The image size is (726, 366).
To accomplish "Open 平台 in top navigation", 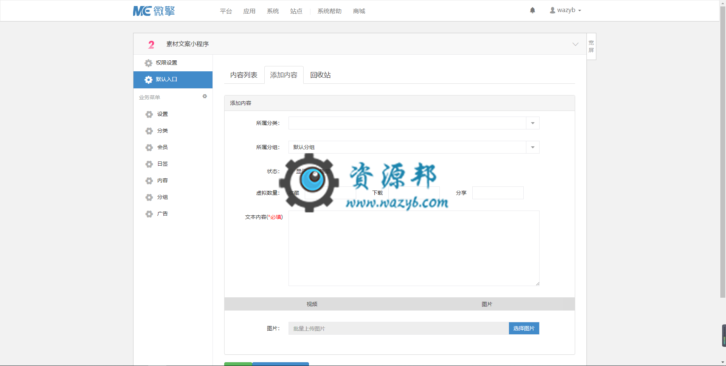I will coord(226,11).
